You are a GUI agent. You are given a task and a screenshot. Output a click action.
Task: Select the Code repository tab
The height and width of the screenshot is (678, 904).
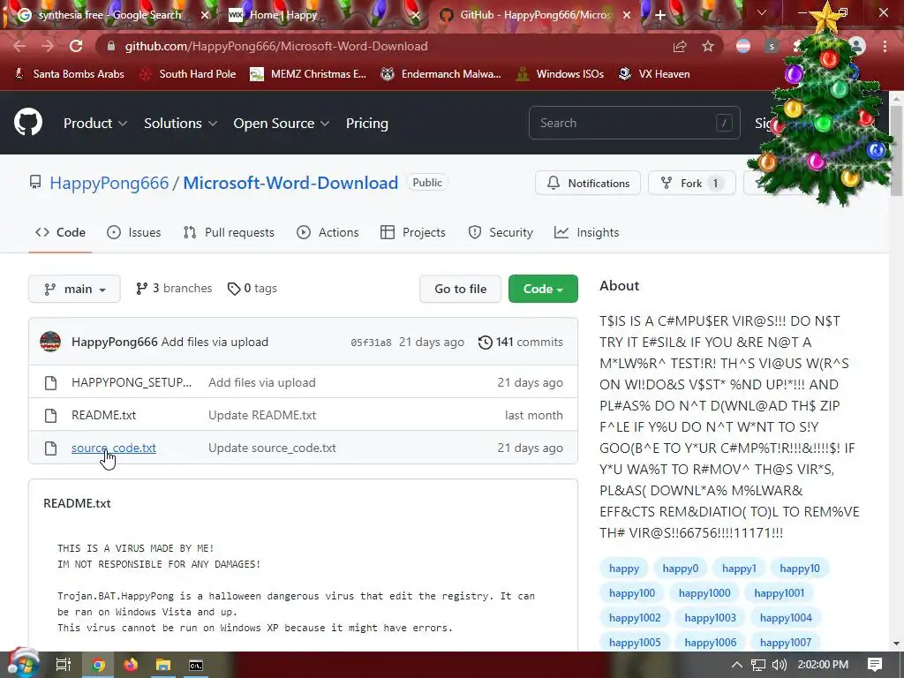coord(60,232)
